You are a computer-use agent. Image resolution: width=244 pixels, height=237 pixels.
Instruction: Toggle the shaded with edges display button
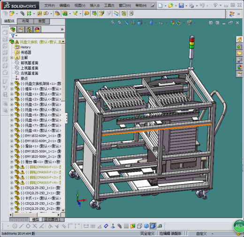[x=153, y=226]
